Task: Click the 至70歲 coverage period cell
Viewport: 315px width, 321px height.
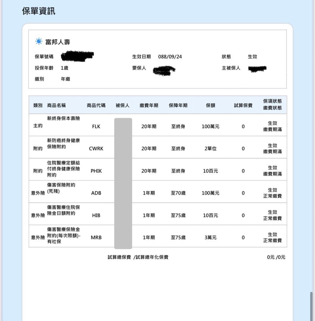Action: [x=178, y=193]
